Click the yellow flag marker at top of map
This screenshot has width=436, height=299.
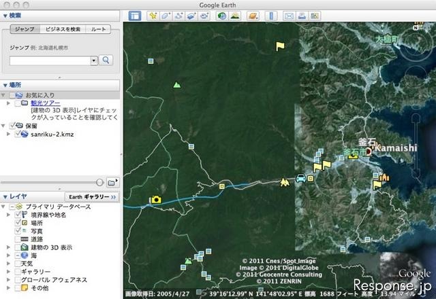[280, 46]
